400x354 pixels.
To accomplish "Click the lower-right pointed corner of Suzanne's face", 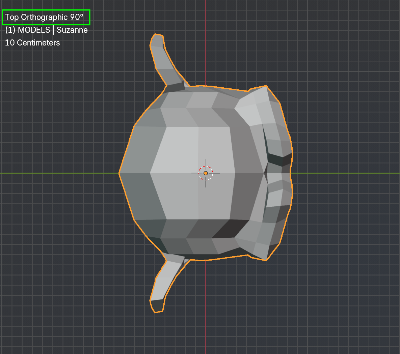I will (266, 260).
